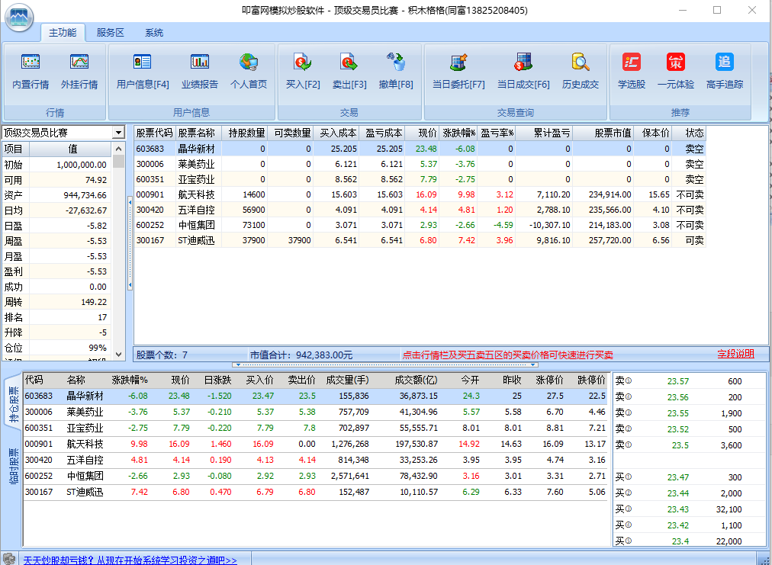Open 用户信息[F4] user info
This screenshot has height=565, width=772.
(x=143, y=71)
